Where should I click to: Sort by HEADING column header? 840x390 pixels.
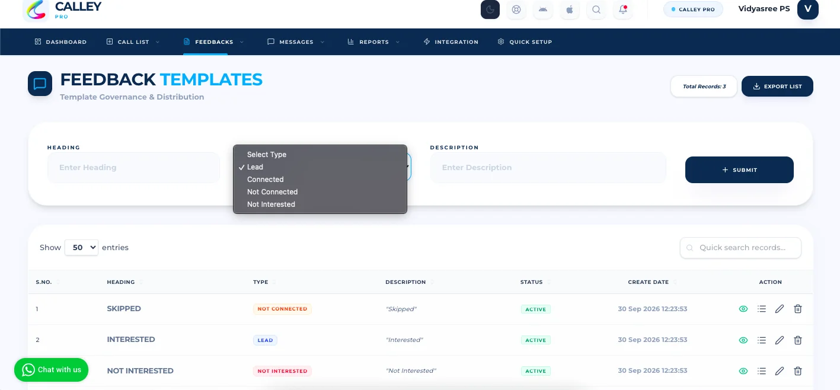click(124, 282)
